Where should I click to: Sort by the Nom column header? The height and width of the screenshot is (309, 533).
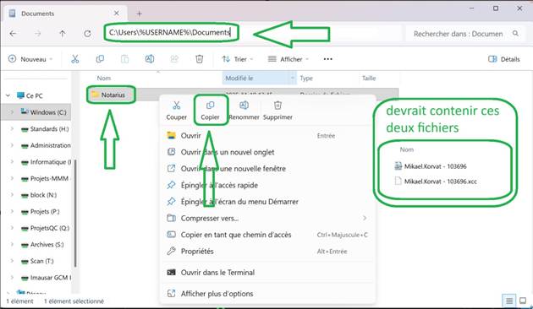[x=104, y=78]
